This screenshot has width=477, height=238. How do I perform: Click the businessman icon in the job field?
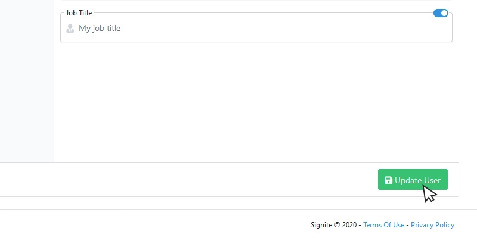[x=70, y=28]
